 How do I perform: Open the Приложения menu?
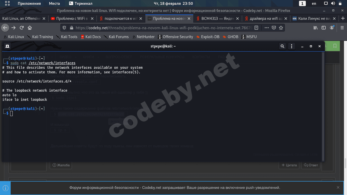(x=29, y=4)
